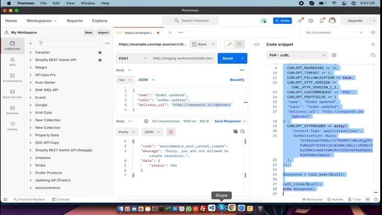Image resolution: width=382 pixels, height=215 pixels.
Task: Click the sync status cloud icon
Action: tap(264, 21)
